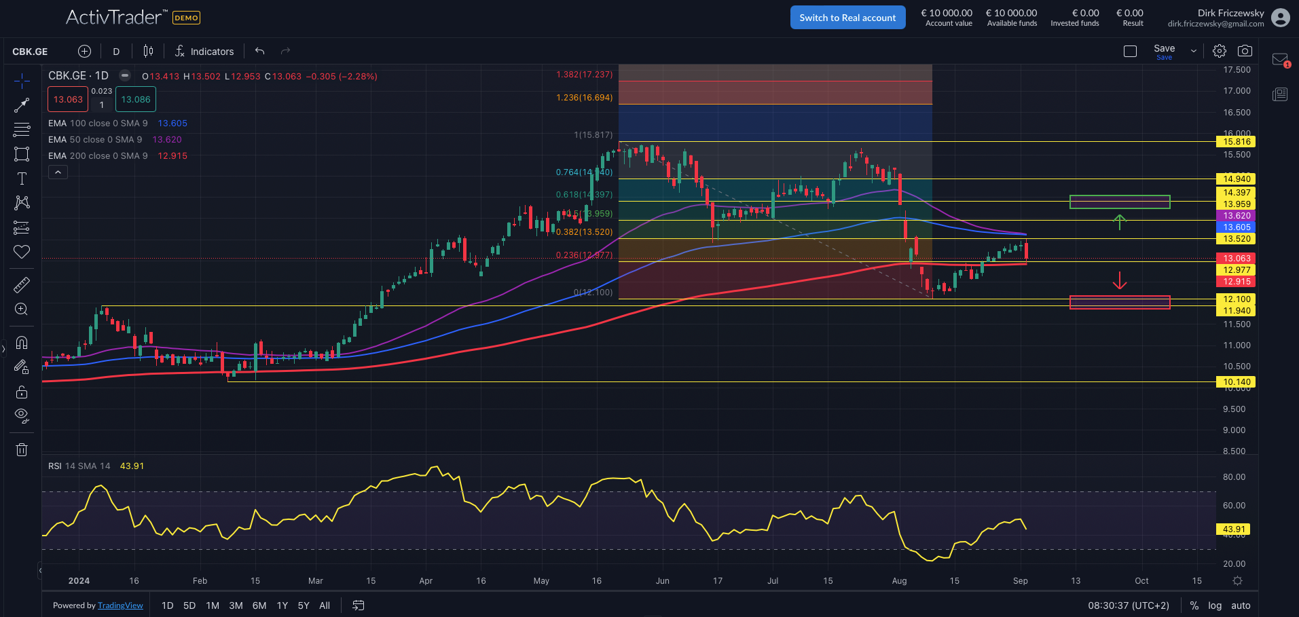Select the 3M time range
This screenshot has height=617, width=1299.
point(236,605)
